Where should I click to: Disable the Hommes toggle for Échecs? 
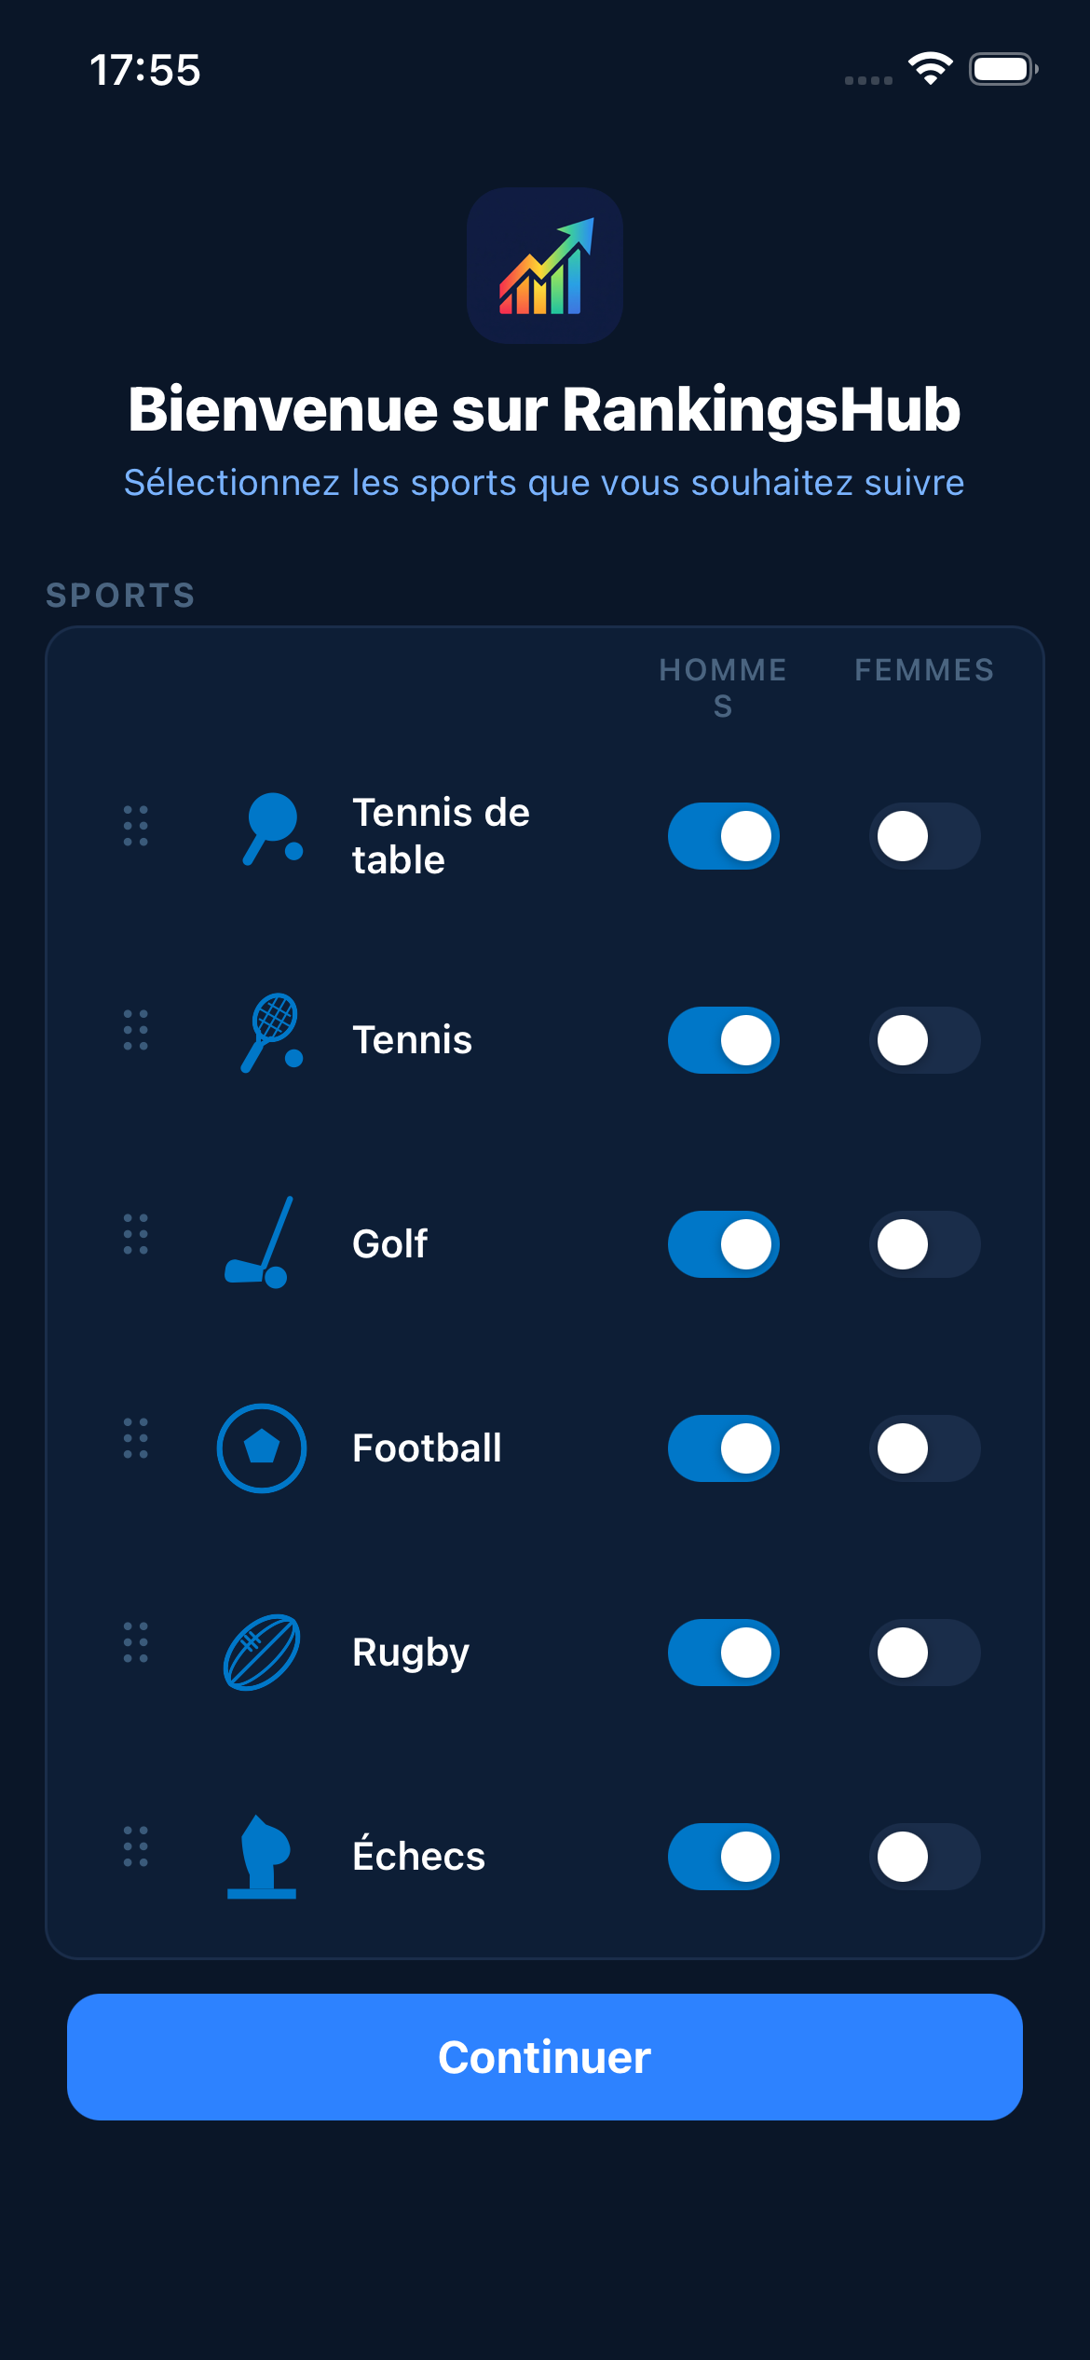coord(724,1857)
